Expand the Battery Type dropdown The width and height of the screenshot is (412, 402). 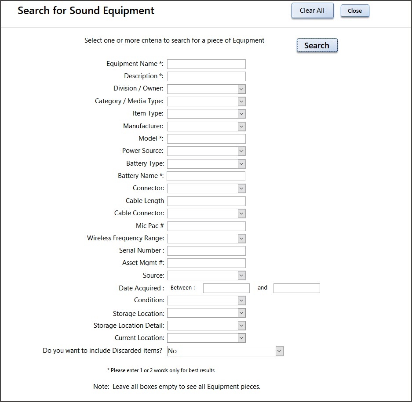(241, 163)
